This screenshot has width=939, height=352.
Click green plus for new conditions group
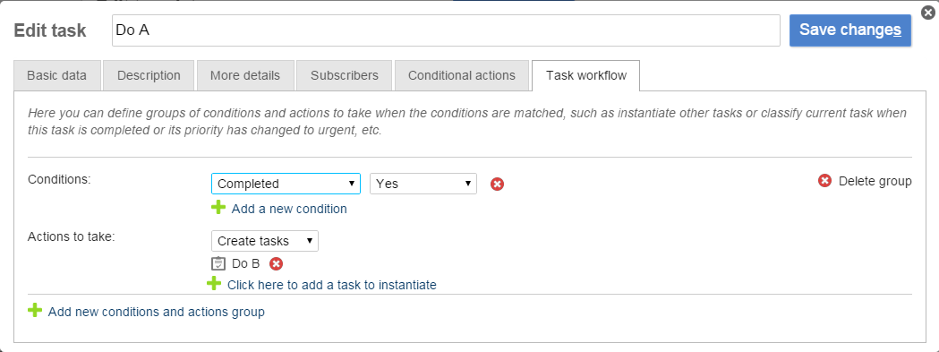pyautogui.click(x=35, y=311)
